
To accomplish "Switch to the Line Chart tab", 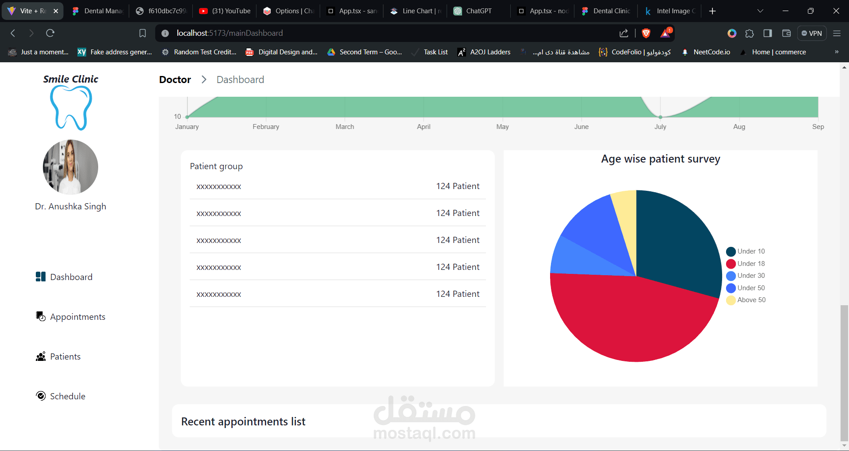I will click(415, 11).
